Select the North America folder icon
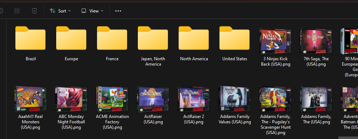Viewport: 358px width, 139px height. [194, 38]
